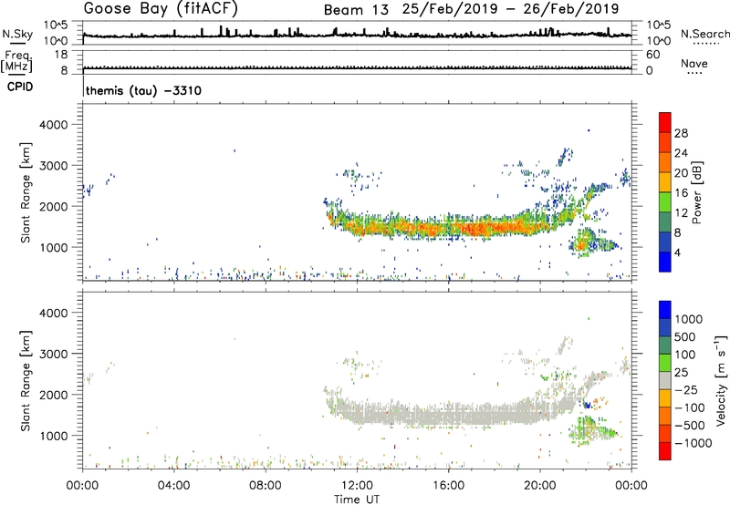Click the '28' label on the power colorbar
Screen dimensions: 730x505
681,133
